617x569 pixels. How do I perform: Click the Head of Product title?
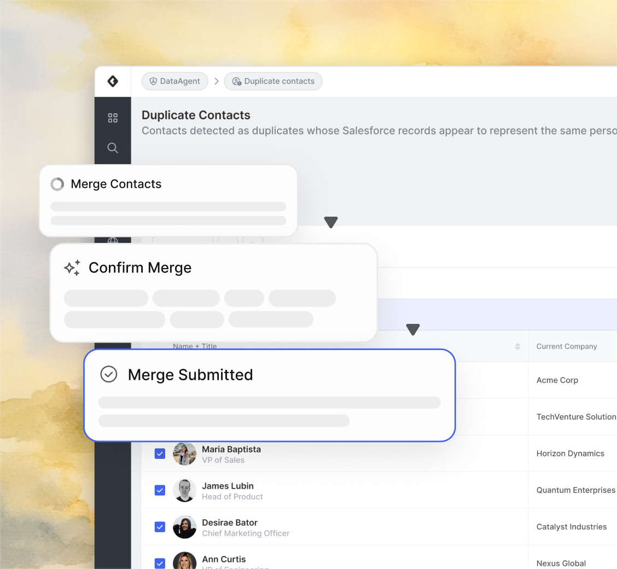pyautogui.click(x=232, y=497)
